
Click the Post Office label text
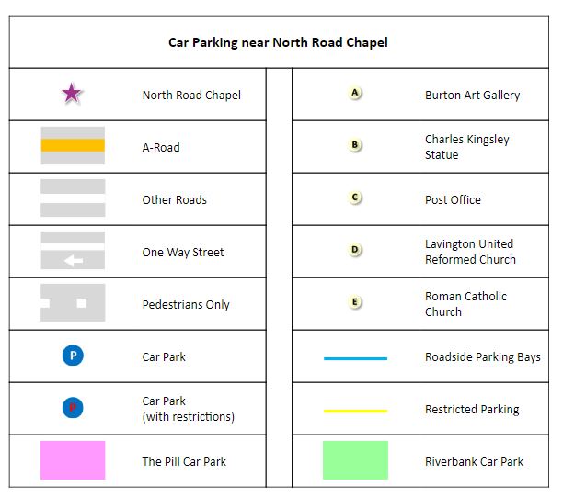(453, 199)
